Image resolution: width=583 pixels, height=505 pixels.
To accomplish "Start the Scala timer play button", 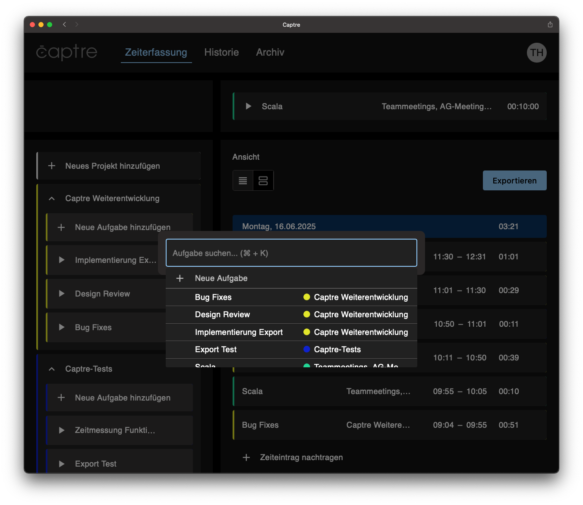I will (248, 106).
